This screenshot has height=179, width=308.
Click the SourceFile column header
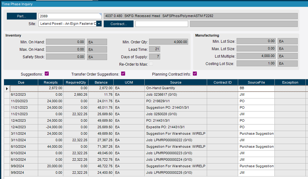[x=256, y=82]
